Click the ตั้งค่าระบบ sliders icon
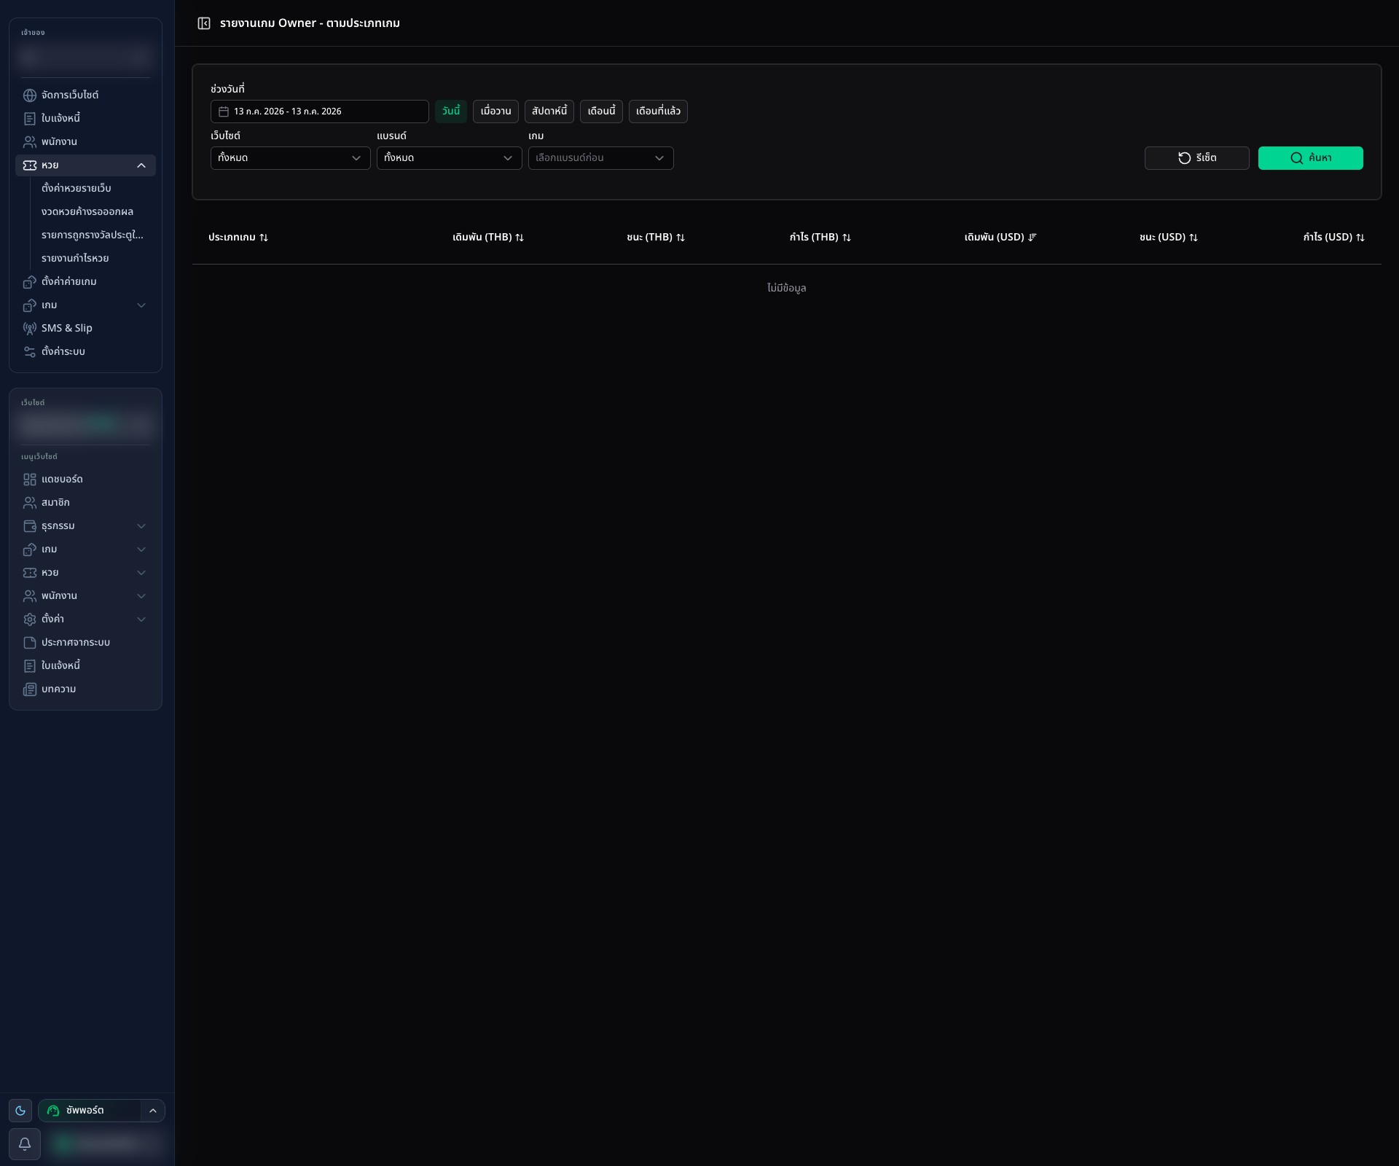This screenshot has height=1166, width=1399. click(x=30, y=352)
